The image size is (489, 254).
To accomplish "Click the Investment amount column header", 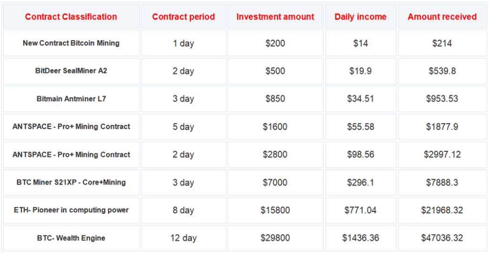I will pos(275,17).
